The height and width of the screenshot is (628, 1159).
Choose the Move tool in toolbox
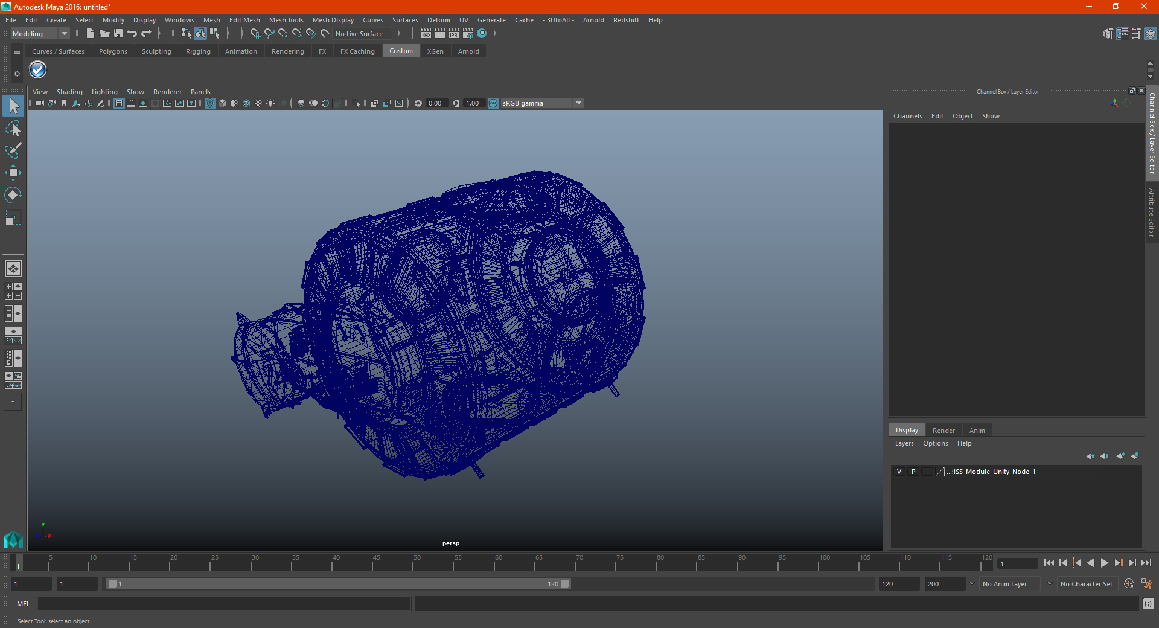tap(13, 173)
